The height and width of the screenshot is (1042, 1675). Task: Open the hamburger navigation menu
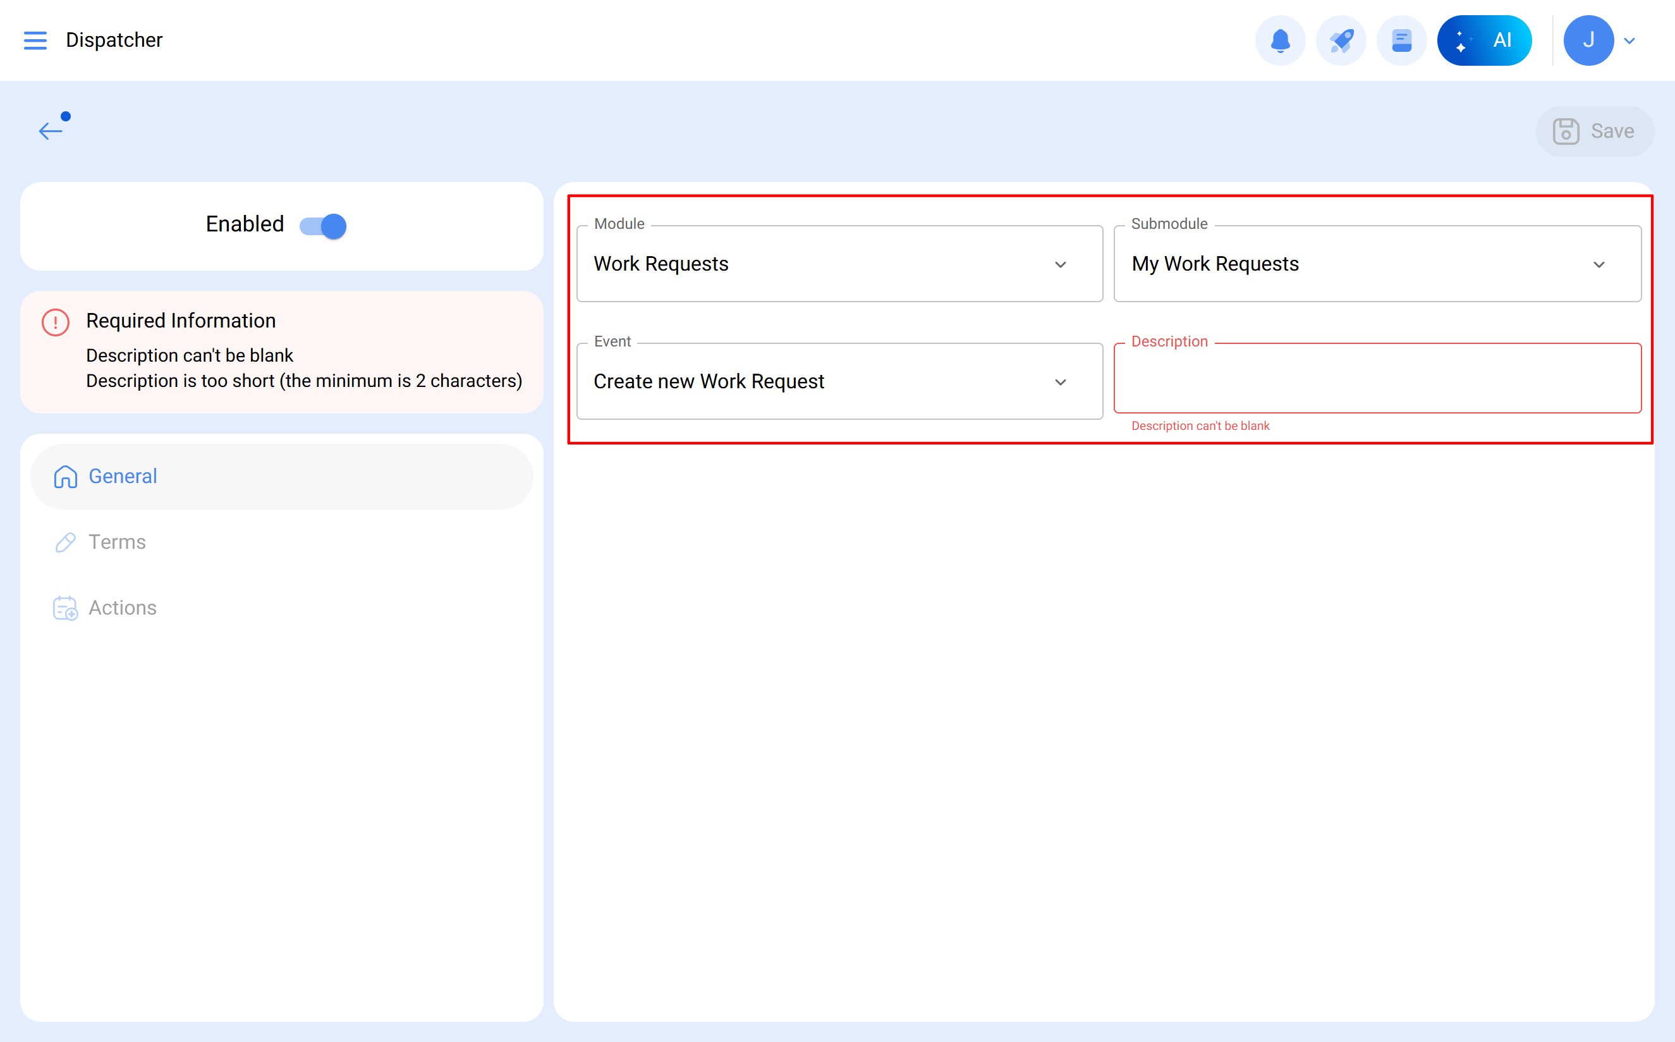(x=35, y=40)
